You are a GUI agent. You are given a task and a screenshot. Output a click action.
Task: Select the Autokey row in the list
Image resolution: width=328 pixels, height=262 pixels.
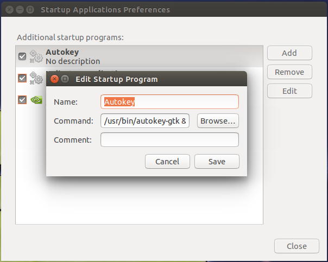[x=139, y=56]
